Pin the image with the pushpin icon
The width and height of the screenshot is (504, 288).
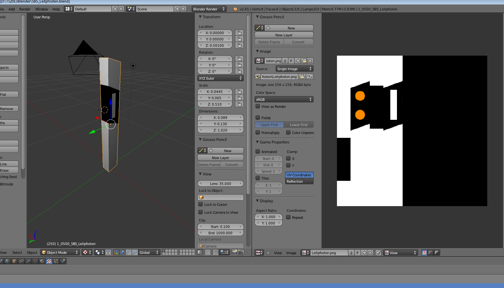pyautogui.click(x=378, y=253)
